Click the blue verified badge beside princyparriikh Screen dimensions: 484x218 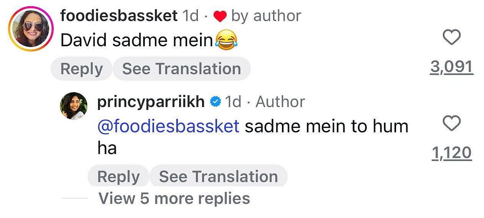(x=216, y=102)
